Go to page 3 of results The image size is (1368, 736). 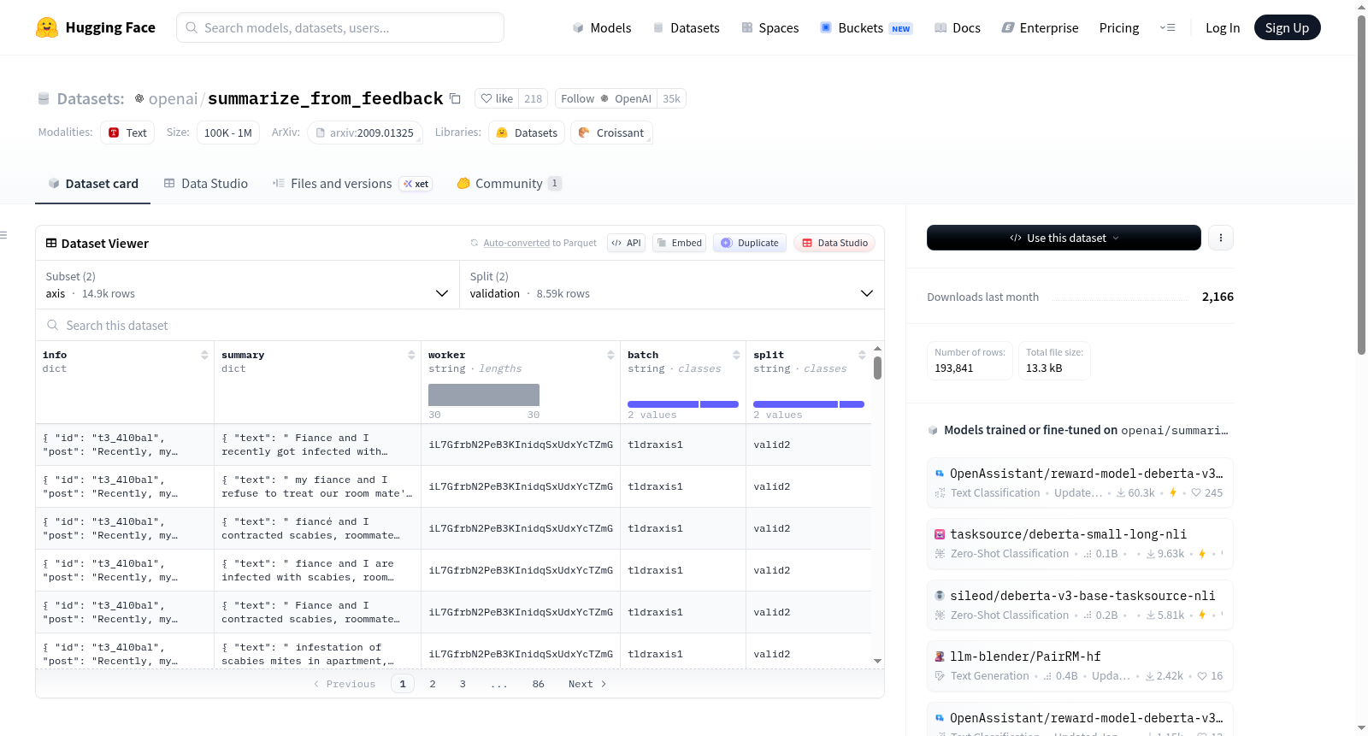[463, 684]
